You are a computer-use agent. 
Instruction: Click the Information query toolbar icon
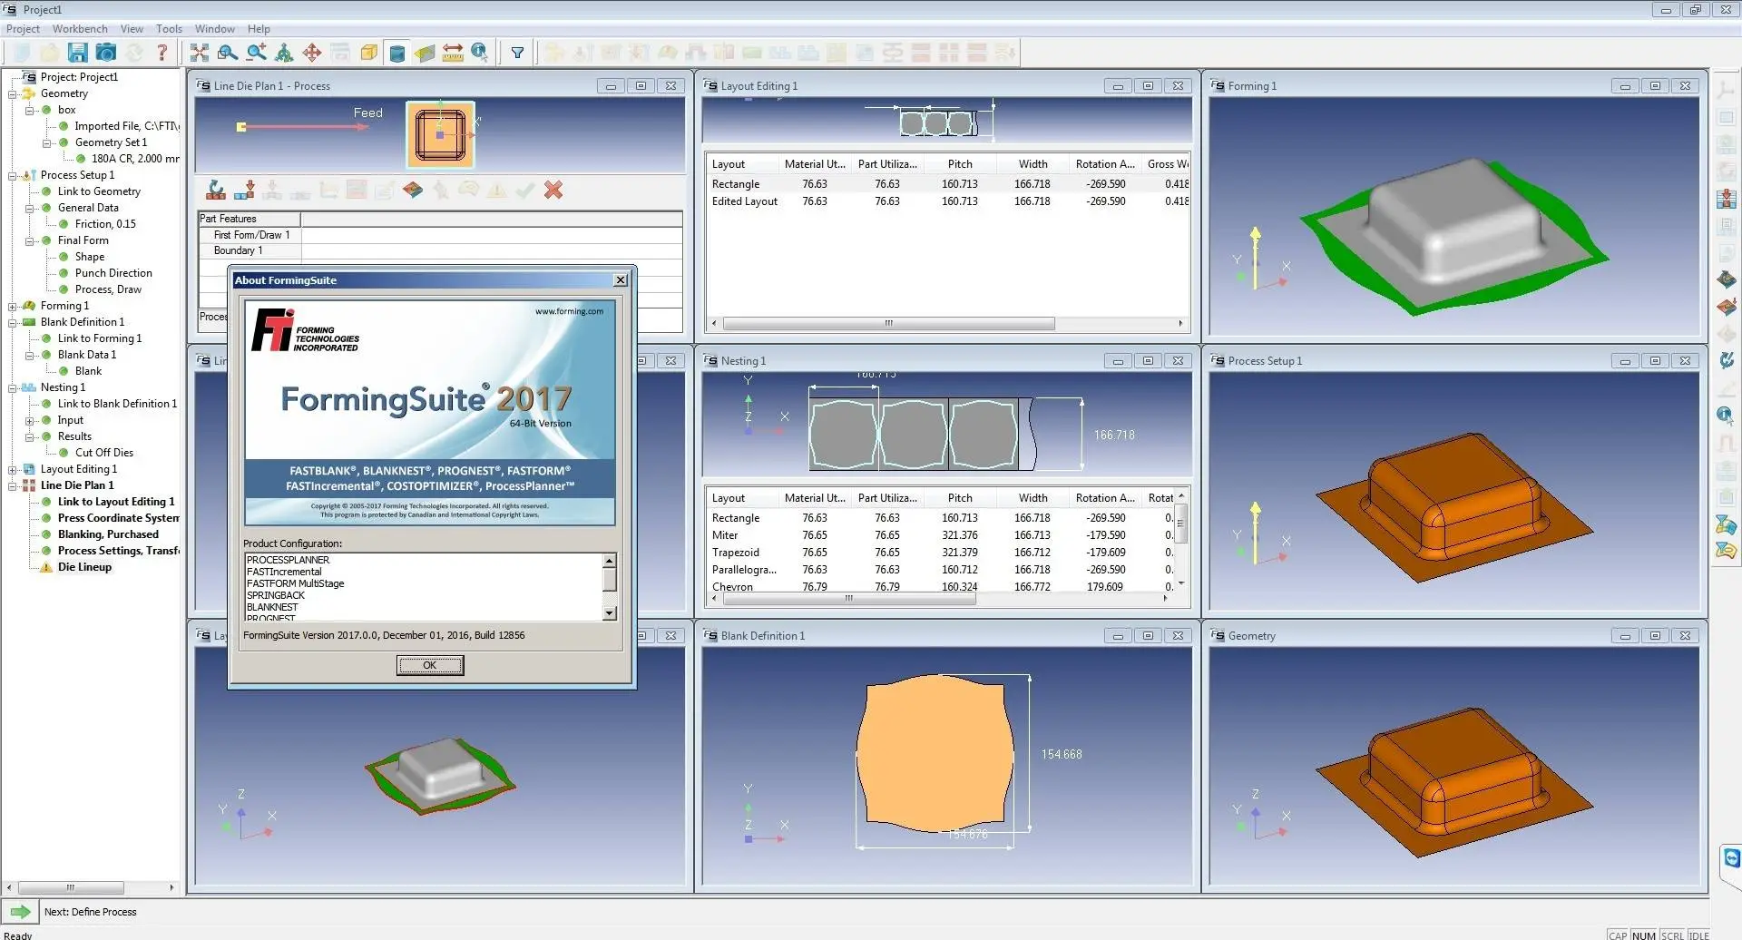point(480,53)
